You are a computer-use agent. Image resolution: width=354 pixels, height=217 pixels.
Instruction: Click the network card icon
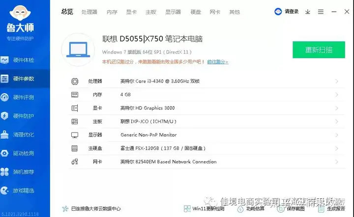(75, 162)
